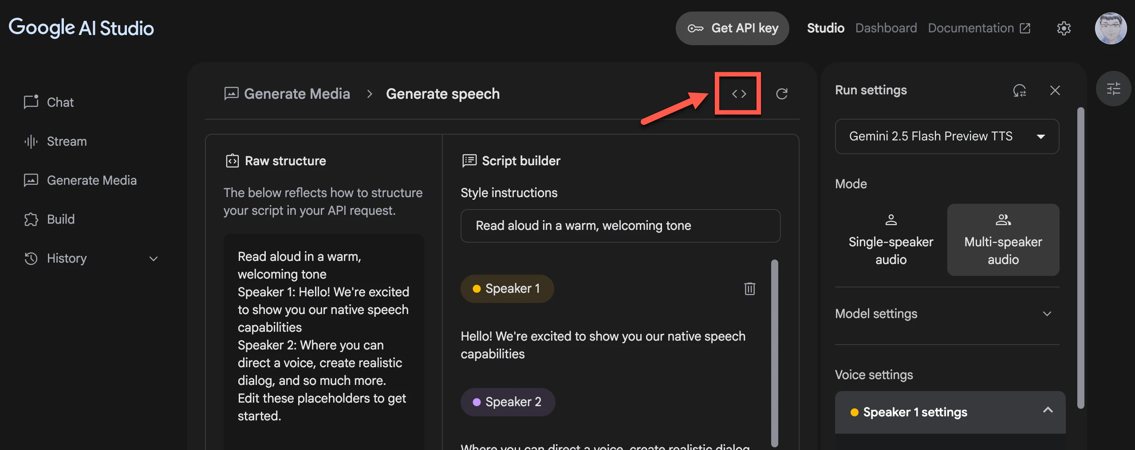Click the Script builder list icon

pyautogui.click(x=469, y=161)
